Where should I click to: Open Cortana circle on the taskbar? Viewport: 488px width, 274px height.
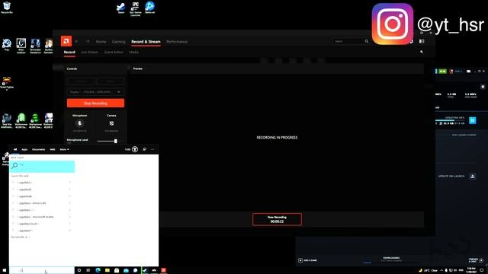click(79, 270)
